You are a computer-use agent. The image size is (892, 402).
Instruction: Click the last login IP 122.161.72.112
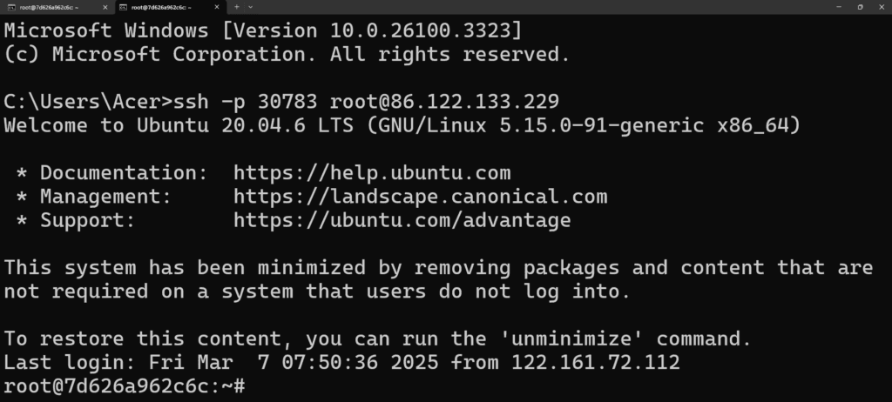tap(595, 361)
